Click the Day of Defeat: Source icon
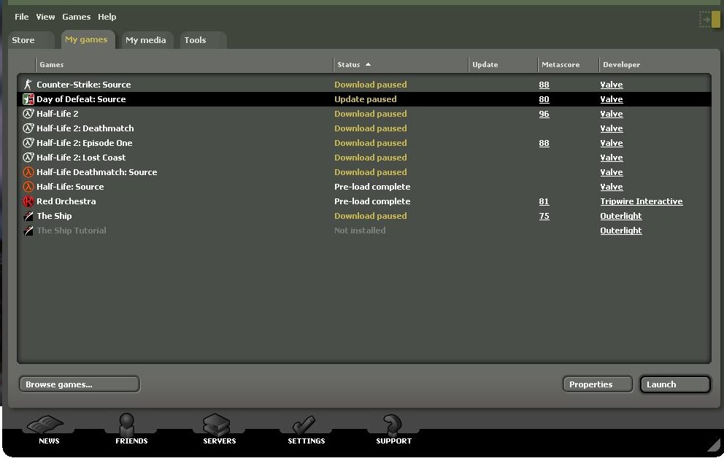This screenshot has height=461, width=724. (28, 99)
